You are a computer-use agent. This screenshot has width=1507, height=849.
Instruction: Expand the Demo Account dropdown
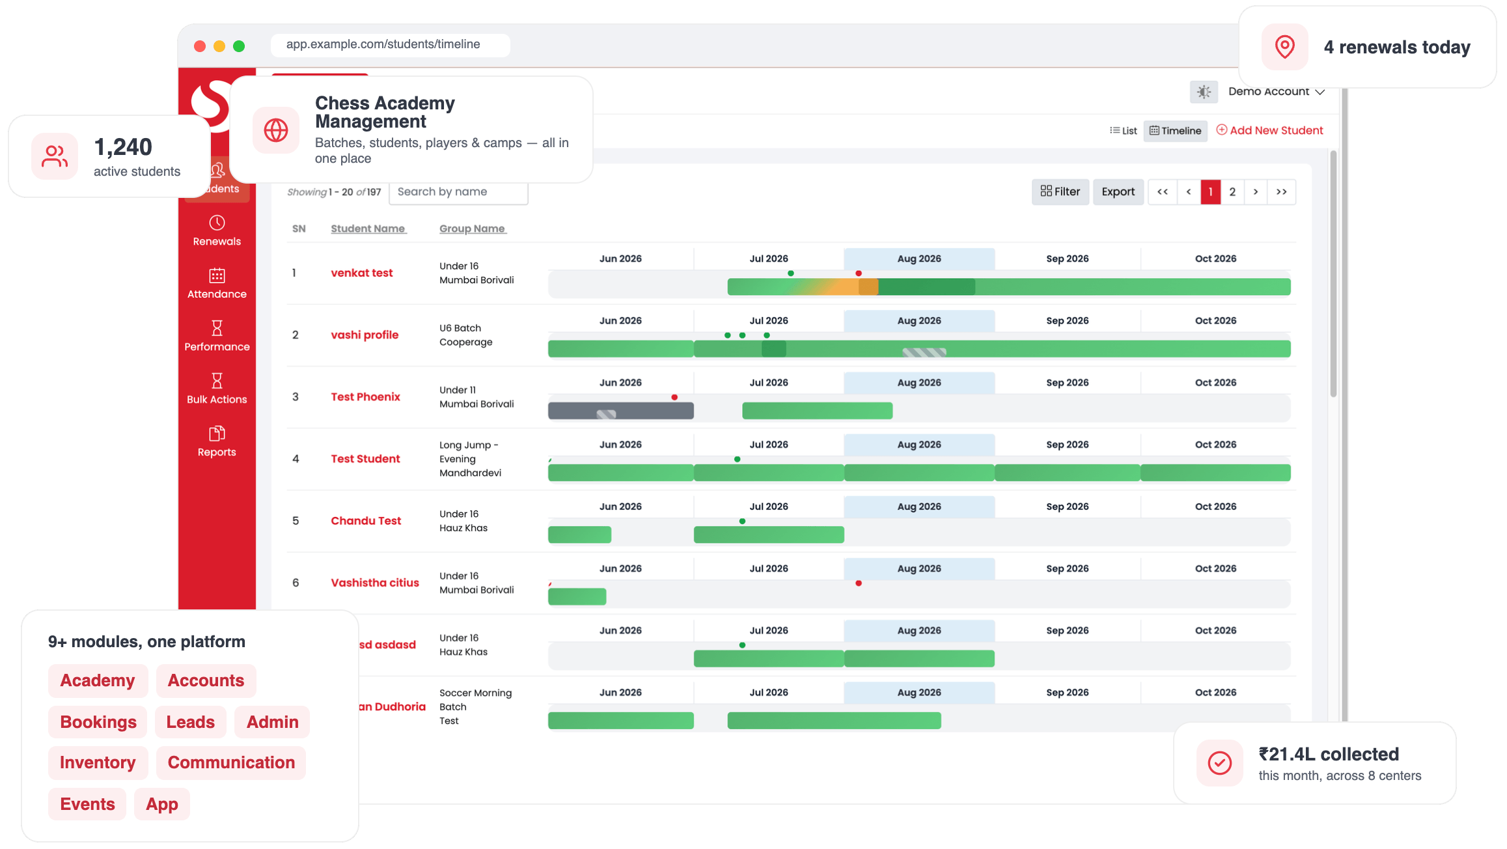point(1276,92)
